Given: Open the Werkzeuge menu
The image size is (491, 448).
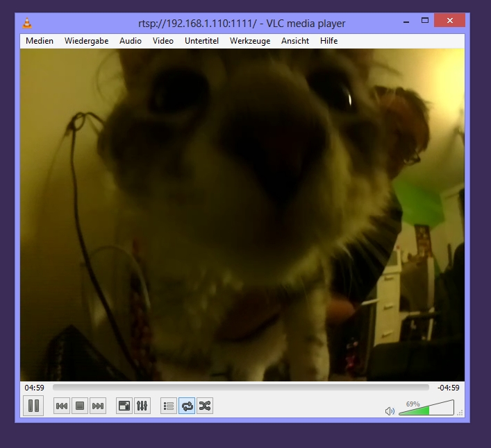Looking at the screenshot, I should click(x=250, y=41).
